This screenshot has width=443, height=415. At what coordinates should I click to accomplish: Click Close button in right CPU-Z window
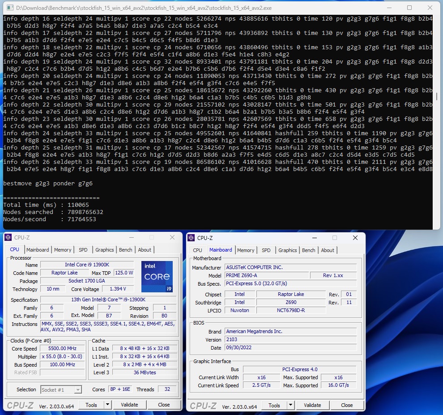[x=347, y=405]
